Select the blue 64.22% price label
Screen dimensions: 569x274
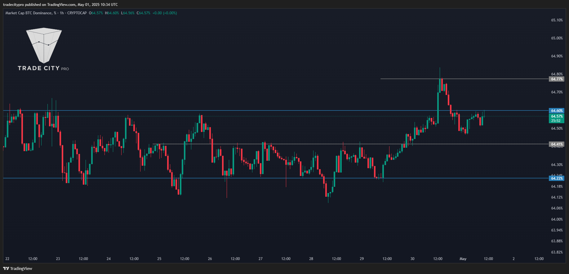click(557, 178)
